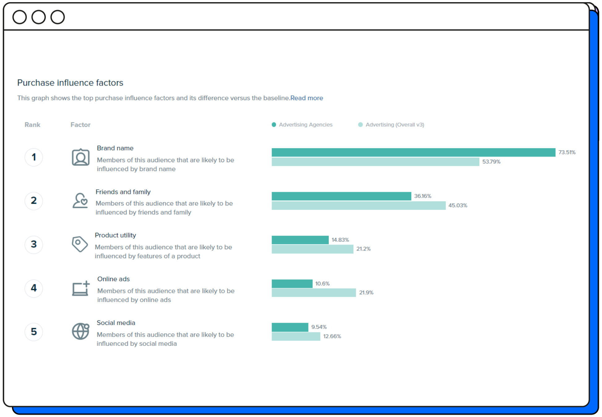Click rank number 3 circle badge
The width and height of the screenshot is (602, 417).
click(x=34, y=244)
